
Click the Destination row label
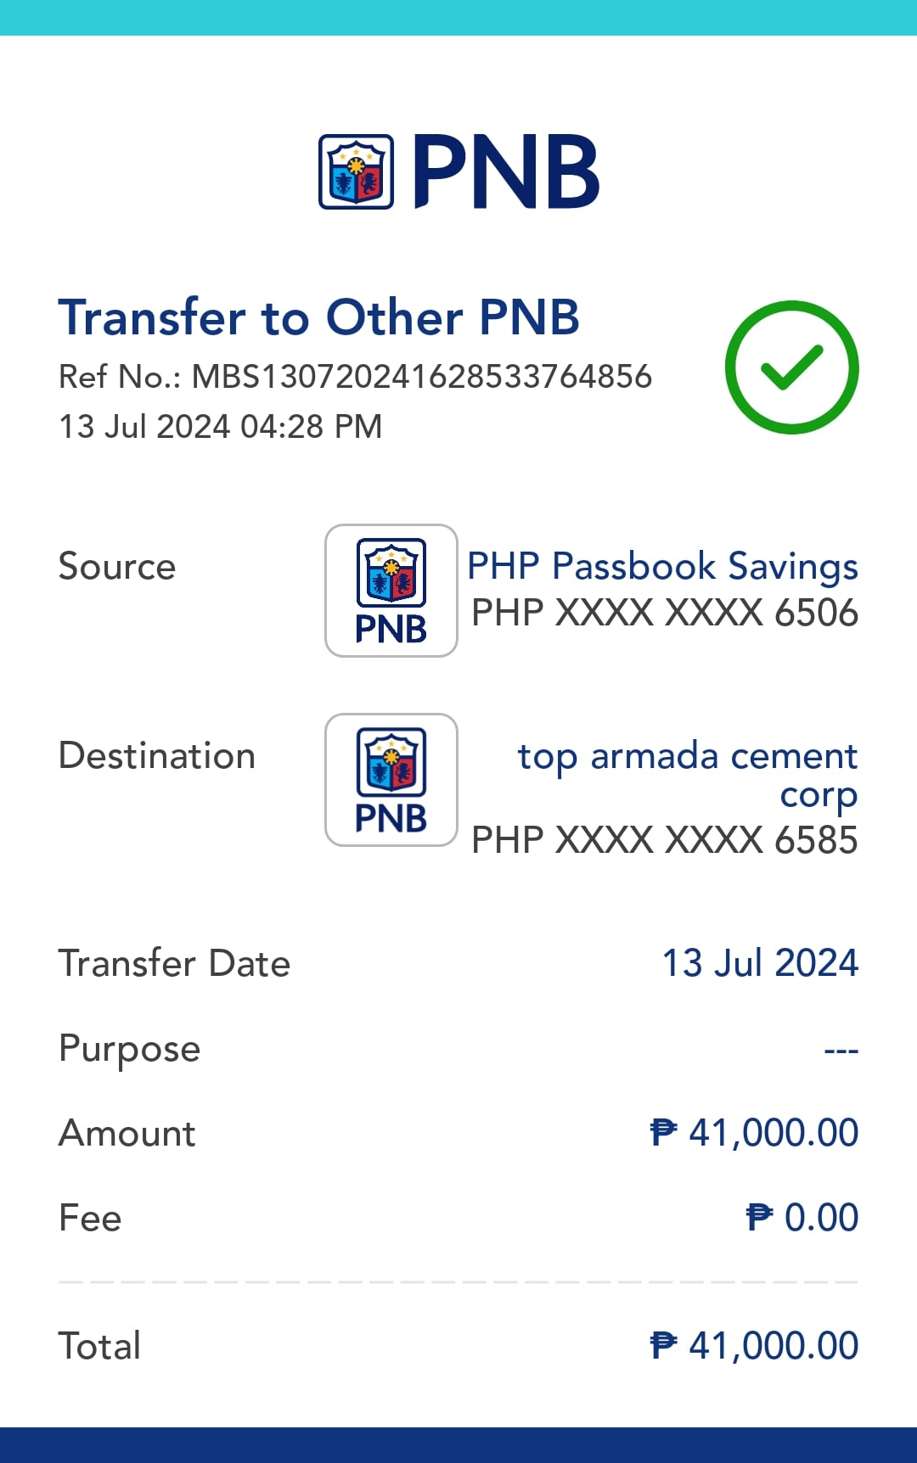tap(157, 755)
